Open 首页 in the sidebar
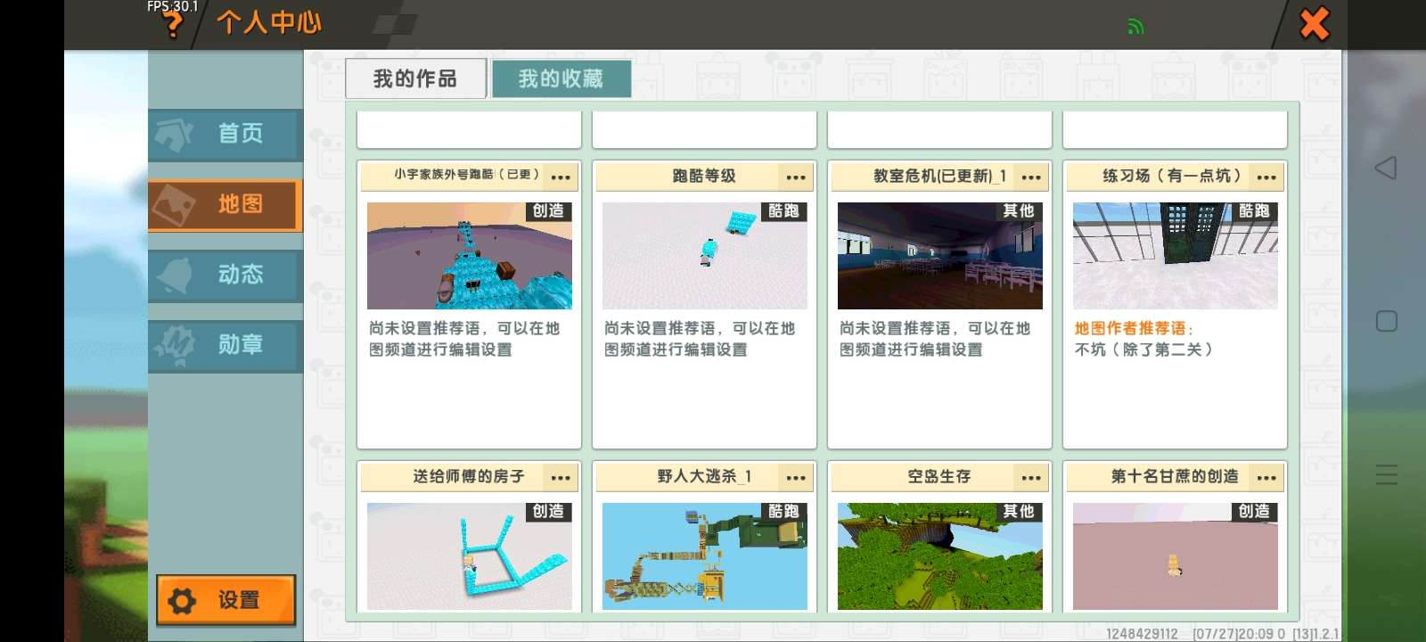1426x642 pixels. pyautogui.click(x=225, y=134)
